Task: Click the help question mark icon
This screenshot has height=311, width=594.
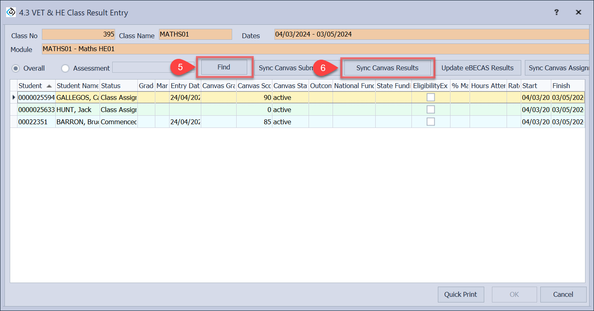Action: pyautogui.click(x=557, y=13)
